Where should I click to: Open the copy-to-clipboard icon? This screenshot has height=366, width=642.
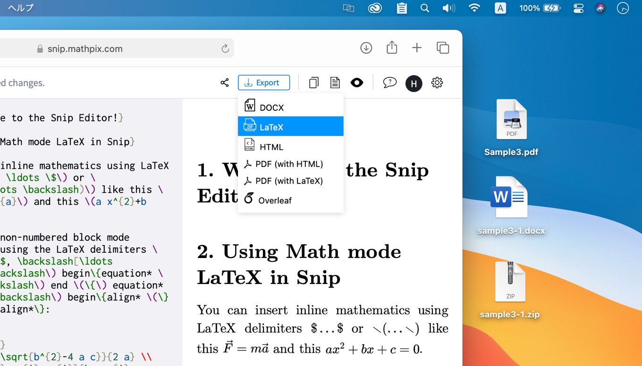(x=313, y=82)
